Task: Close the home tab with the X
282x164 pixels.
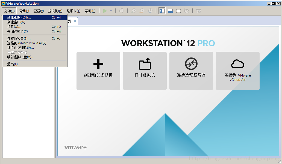Action: coord(75,21)
